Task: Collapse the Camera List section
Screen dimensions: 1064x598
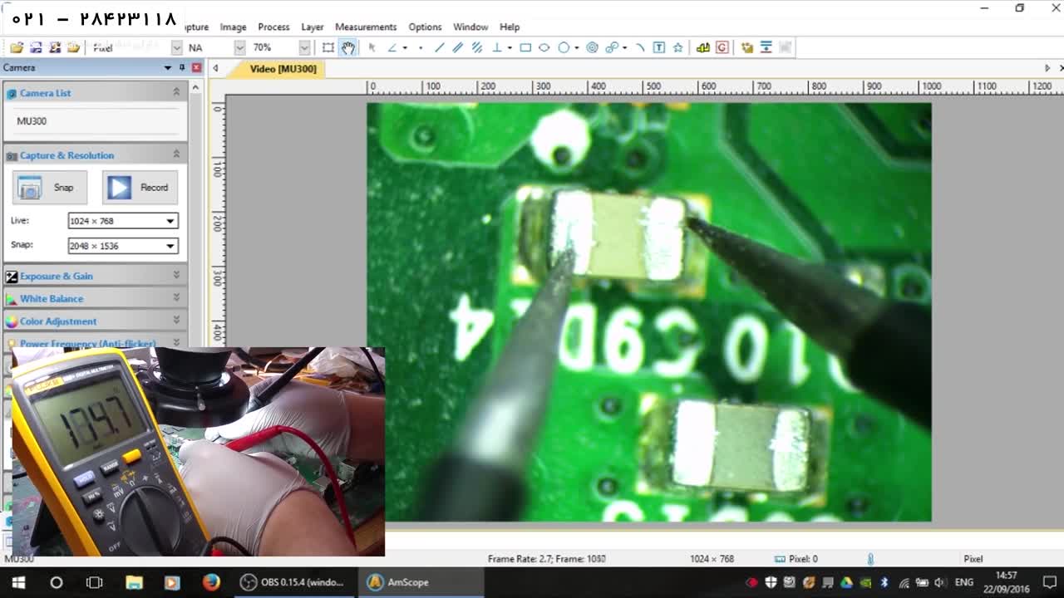Action: click(176, 92)
